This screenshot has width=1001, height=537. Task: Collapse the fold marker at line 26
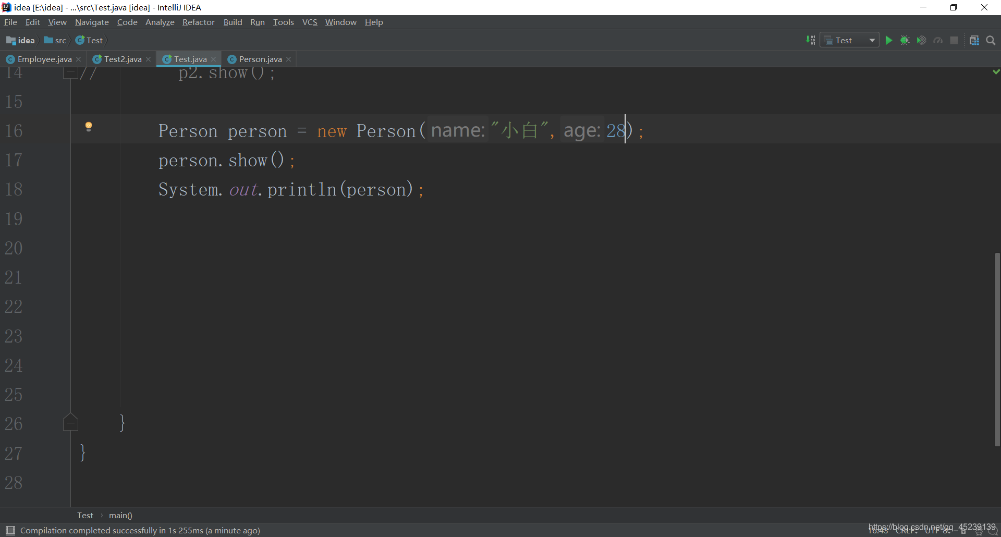tap(70, 422)
